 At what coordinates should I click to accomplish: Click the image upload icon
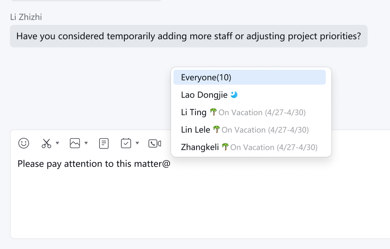(x=75, y=143)
